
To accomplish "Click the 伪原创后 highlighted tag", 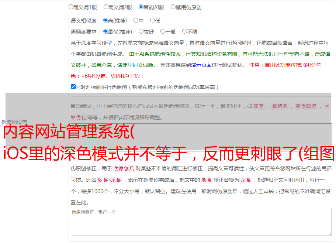I will [x=124, y=168].
